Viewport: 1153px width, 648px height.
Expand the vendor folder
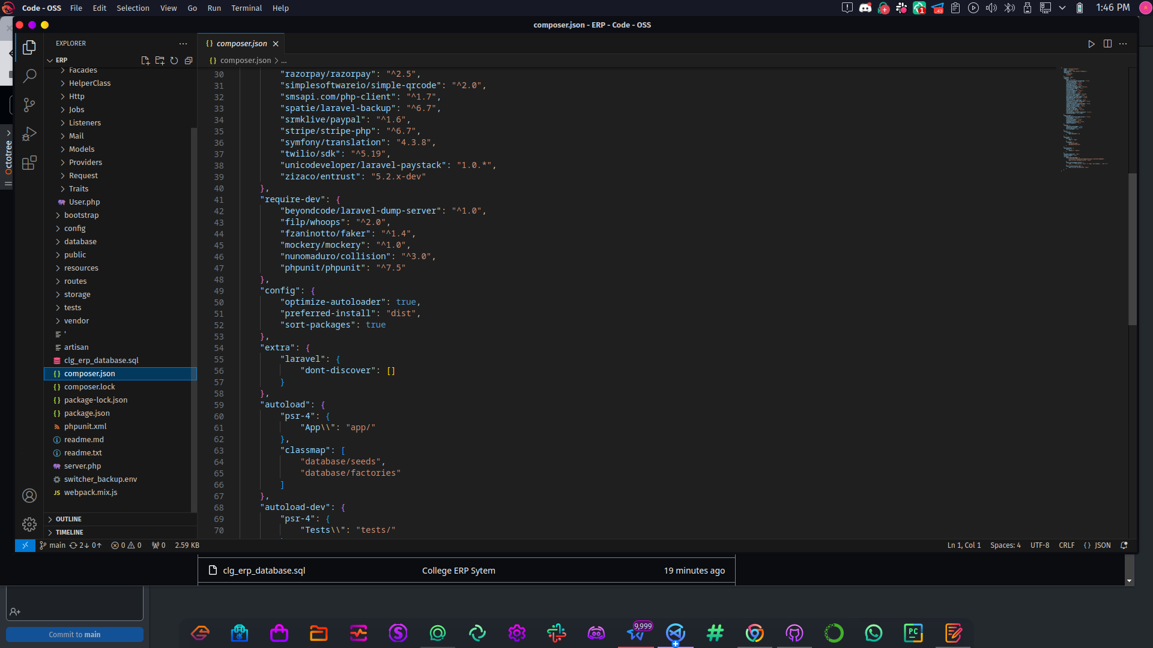click(x=76, y=321)
